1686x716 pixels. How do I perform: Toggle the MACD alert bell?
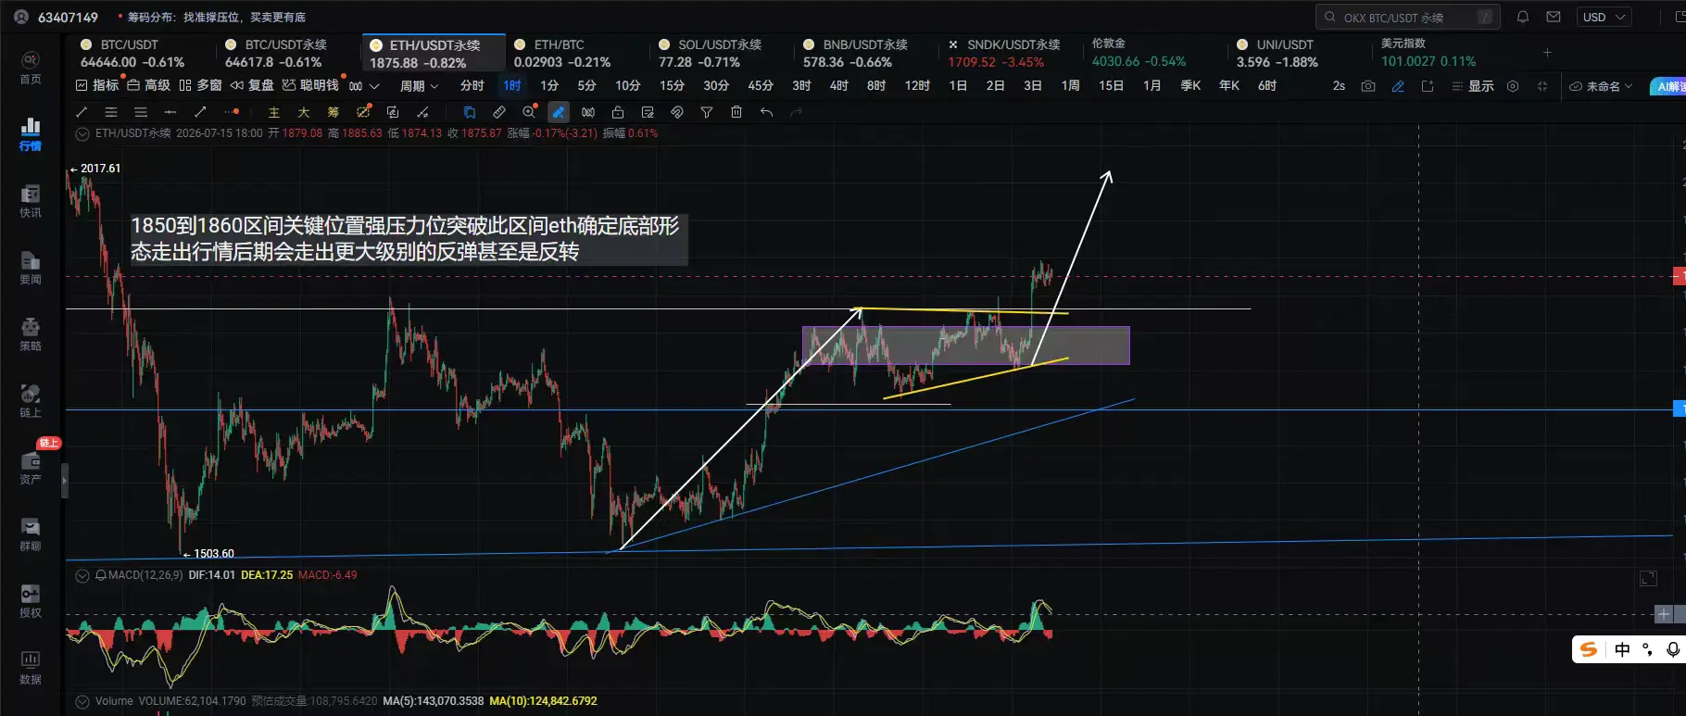coord(101,575)
